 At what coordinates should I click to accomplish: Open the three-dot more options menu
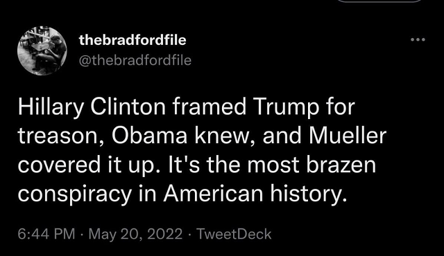(x=418, y=40)
